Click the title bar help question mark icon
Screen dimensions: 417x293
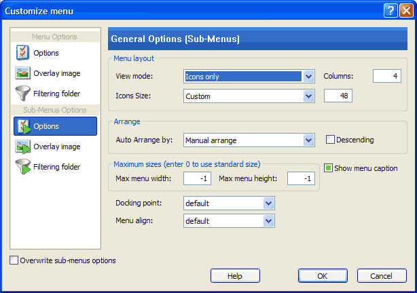pyautogui.click(x=390, y=11)
